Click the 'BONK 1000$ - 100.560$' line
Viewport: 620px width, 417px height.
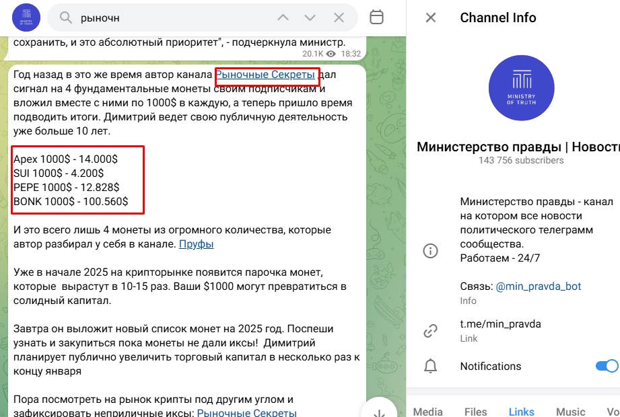71,201
